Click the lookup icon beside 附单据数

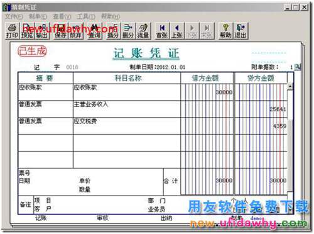tap(297, 67)
